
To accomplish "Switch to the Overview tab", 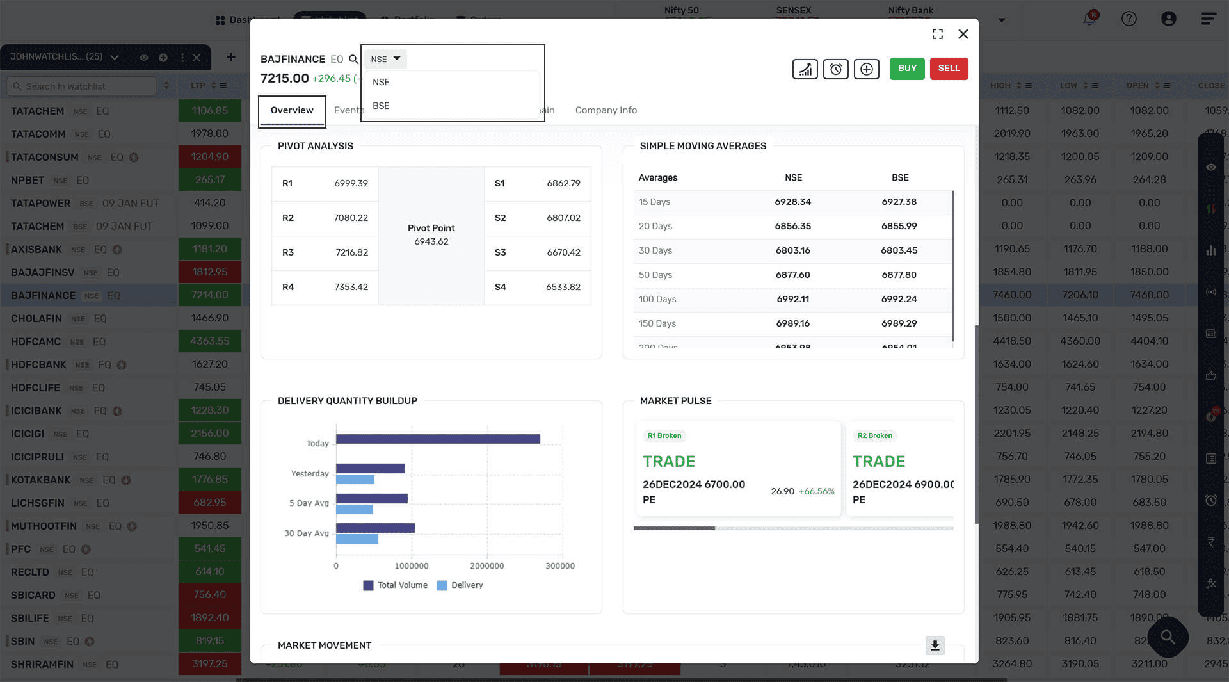I will [292, 111].
